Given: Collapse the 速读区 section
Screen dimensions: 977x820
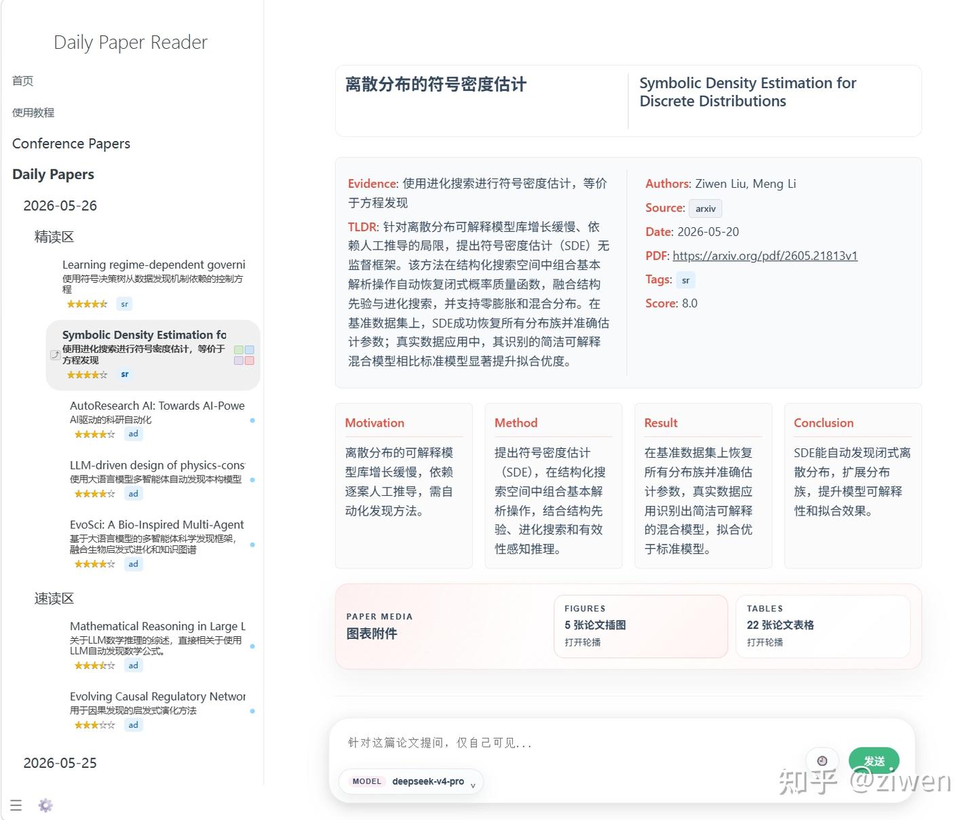Looking at the screenshot, I should click(x=54, y=598).
